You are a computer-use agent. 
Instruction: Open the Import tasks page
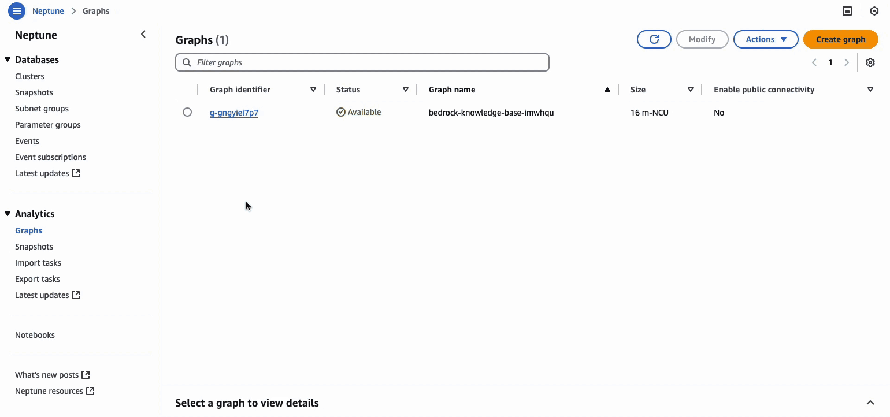pos(38,263)
